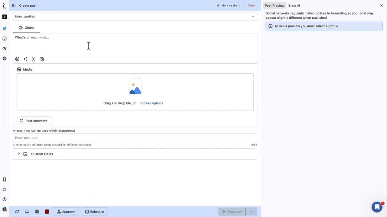Open the Publish paper-plane icon in sidebar
387x217 pixels.
pyautogui.click(x=5, y=29)
